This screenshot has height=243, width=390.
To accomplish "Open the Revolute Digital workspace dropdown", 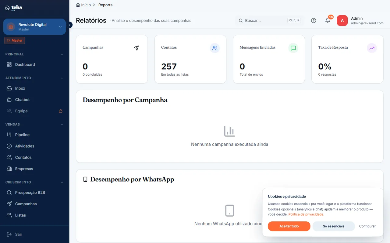I will [34, 27].
